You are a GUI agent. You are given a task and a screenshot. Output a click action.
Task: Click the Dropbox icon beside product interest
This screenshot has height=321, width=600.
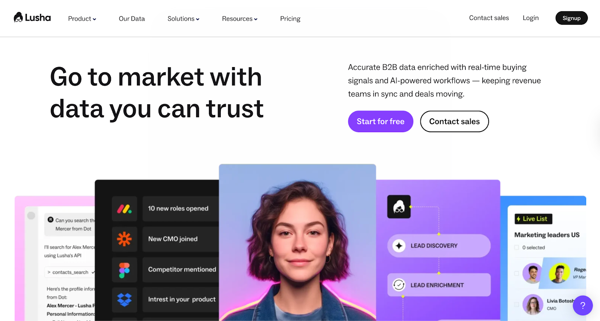point(124,300)
